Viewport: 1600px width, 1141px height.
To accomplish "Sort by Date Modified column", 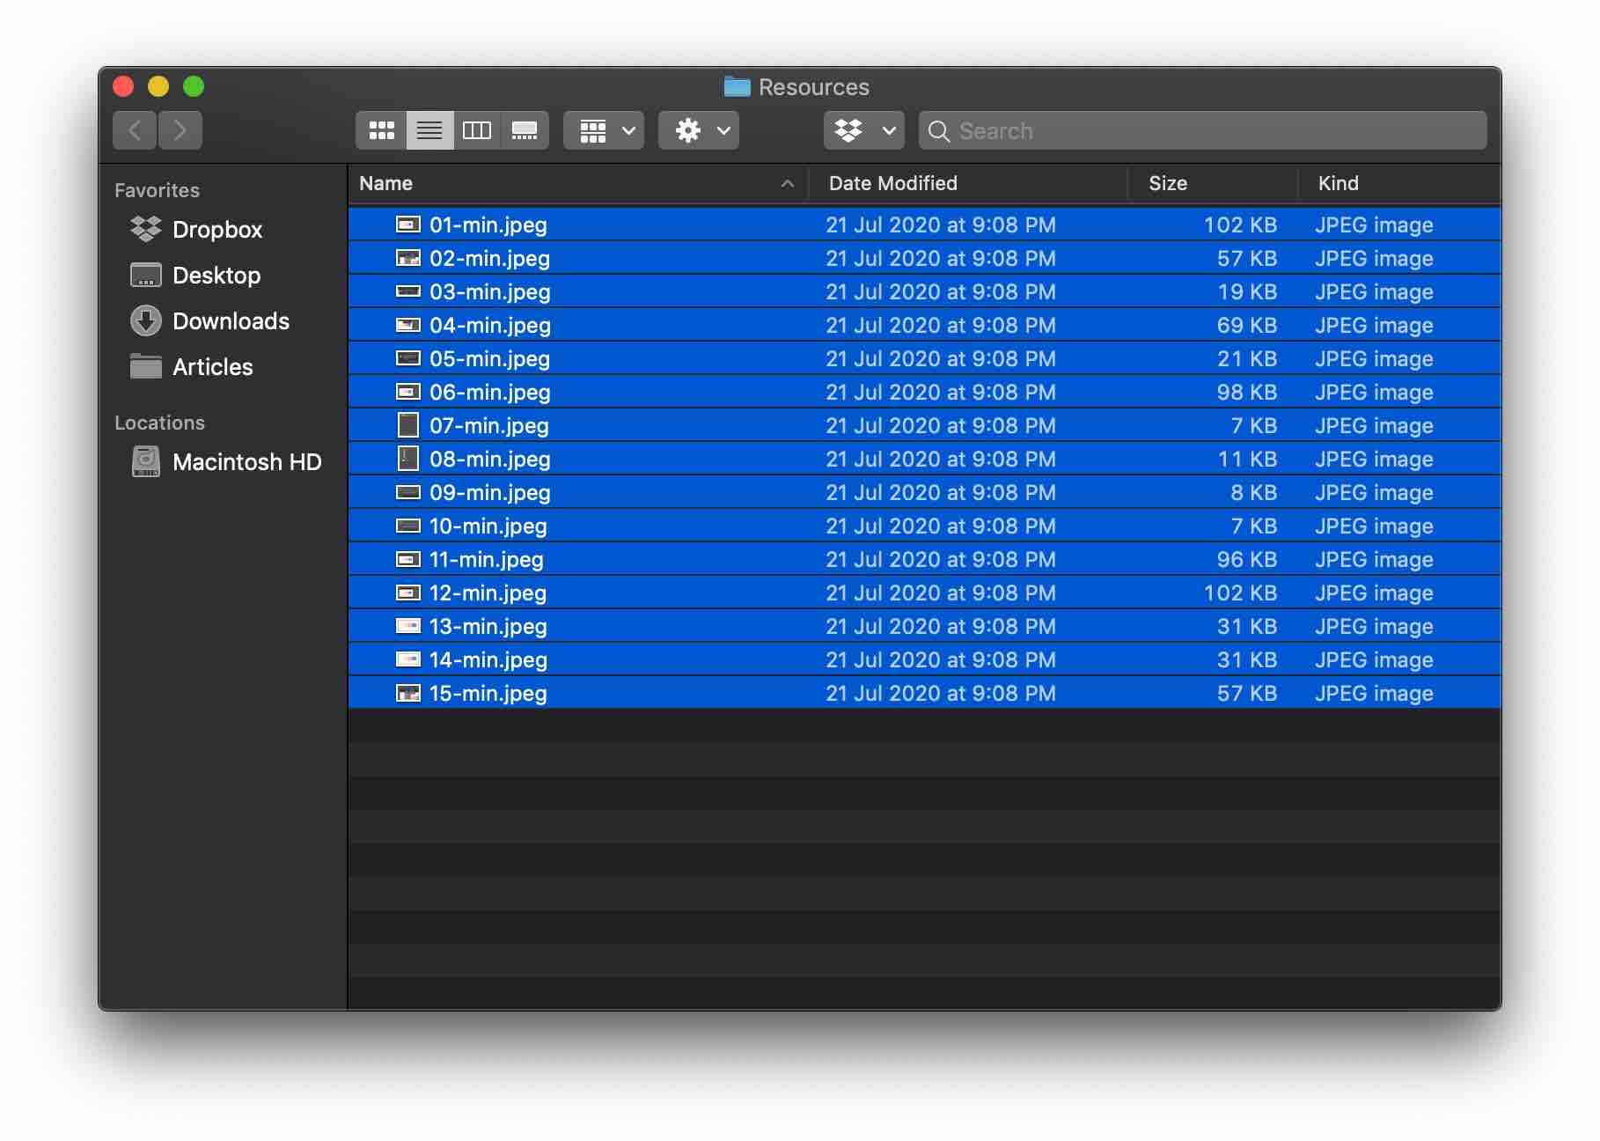I will point(968,183).
